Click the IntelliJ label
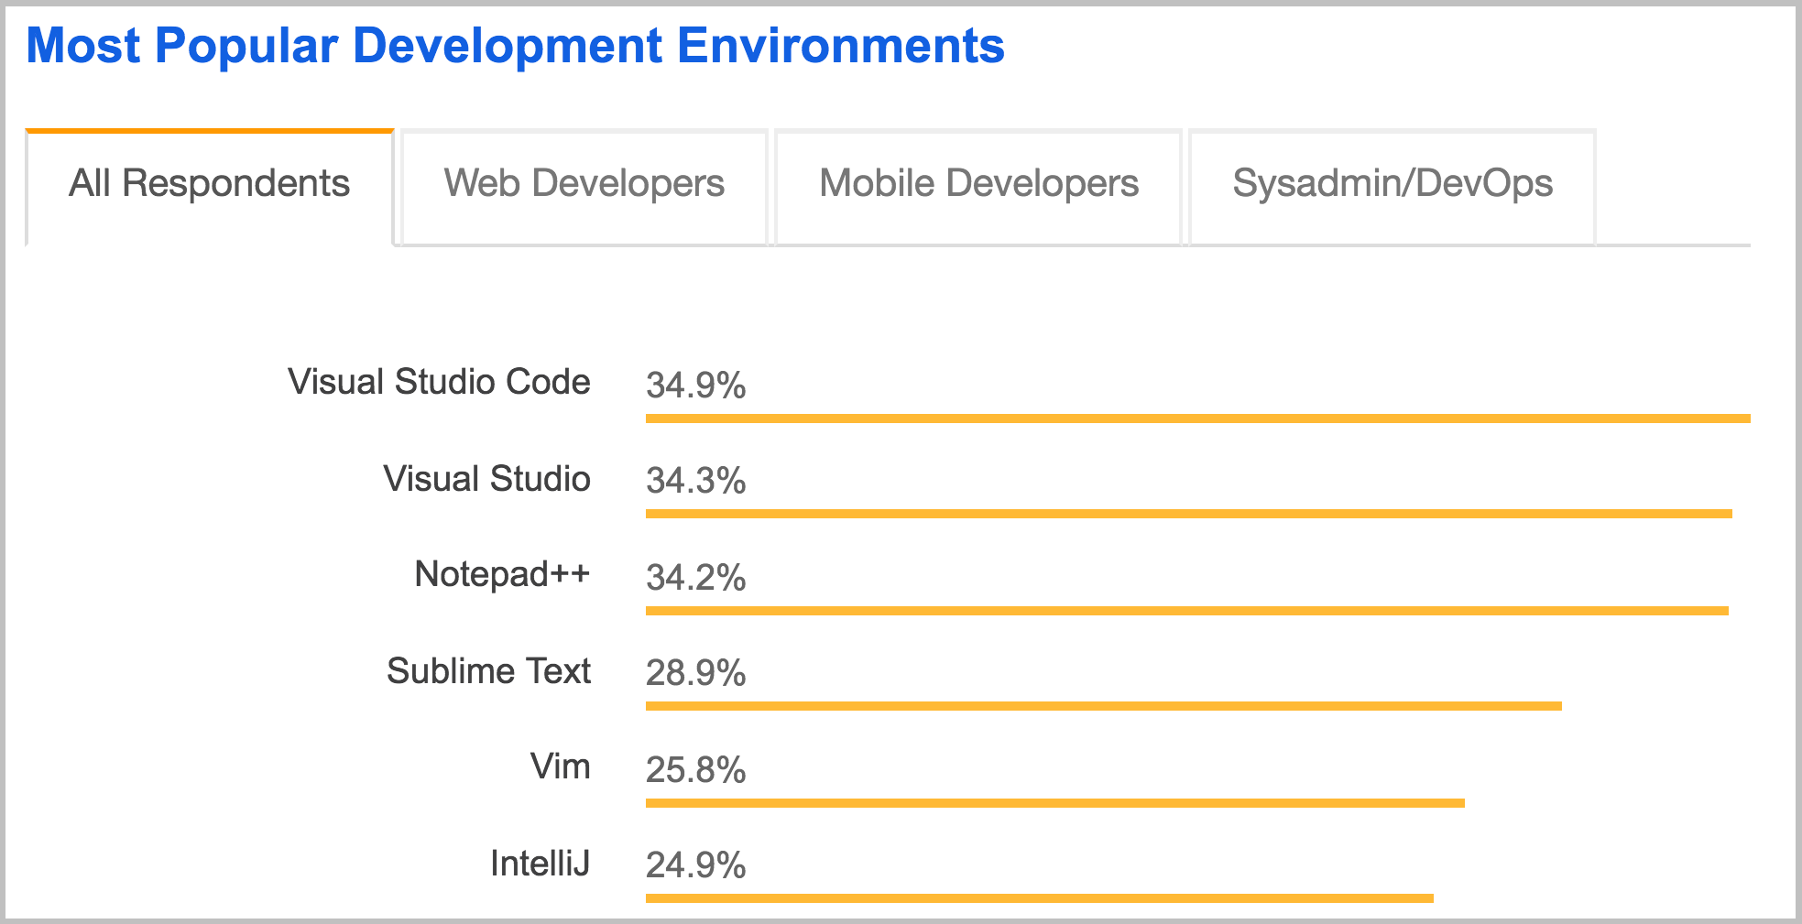Image resolution: width=1802 pixels, height=924 pixels. tap(540, 864)
